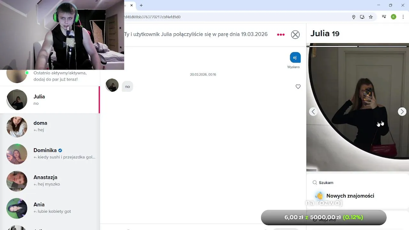The height and width of the screenshot is (230, 409).
Task: Click the Anastazja avatar thumbnail
Action: pyautogui.click(x=17, y=181)
